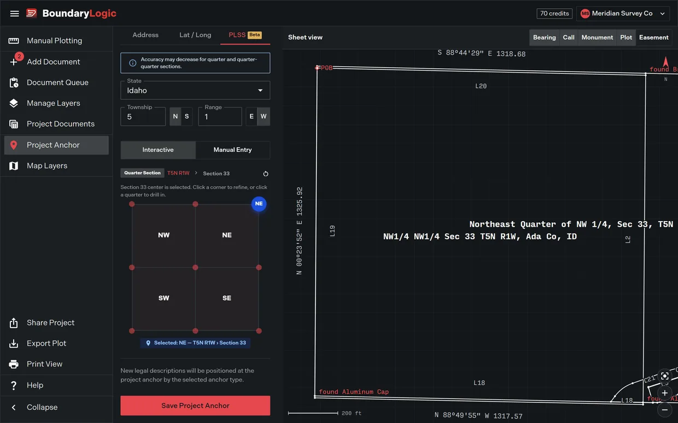Switch to the Address tab
Screen dimensions: 678x423
(145, 35)
